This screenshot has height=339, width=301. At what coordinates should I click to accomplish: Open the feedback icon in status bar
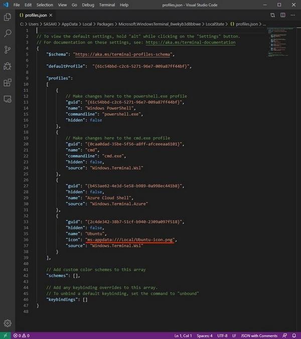pos(285,335)
